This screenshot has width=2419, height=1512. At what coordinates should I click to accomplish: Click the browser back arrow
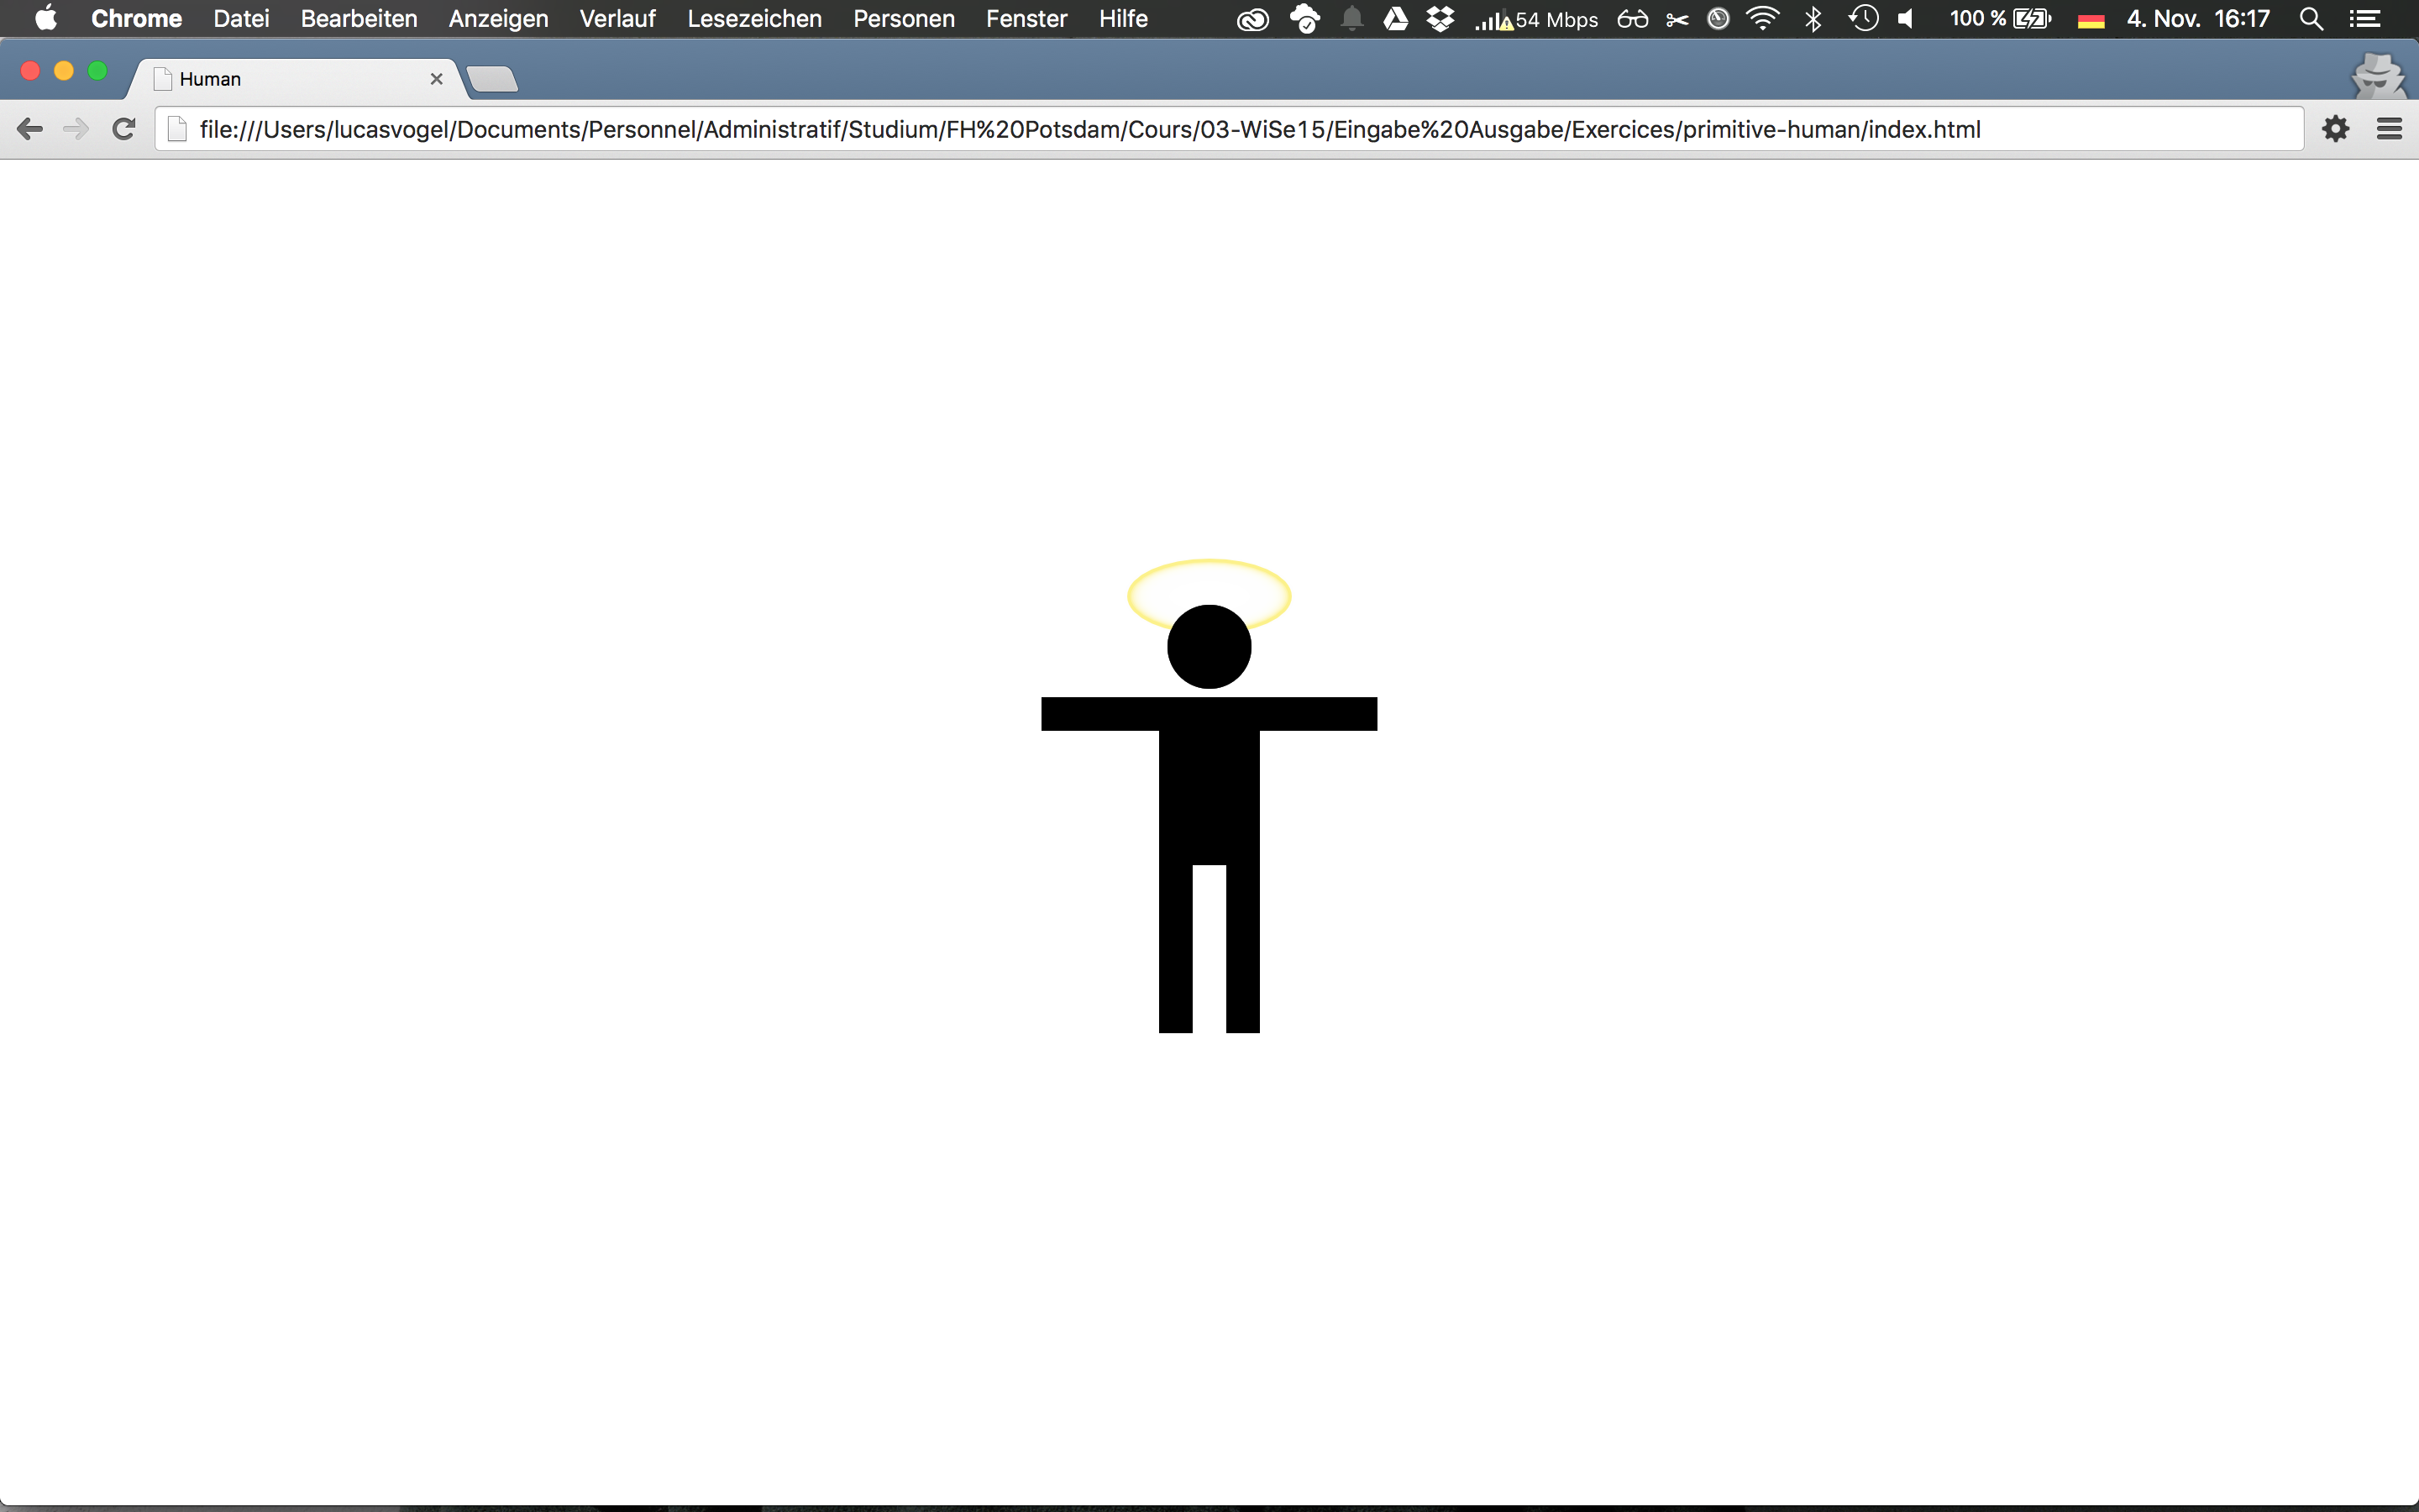[30, 129]
